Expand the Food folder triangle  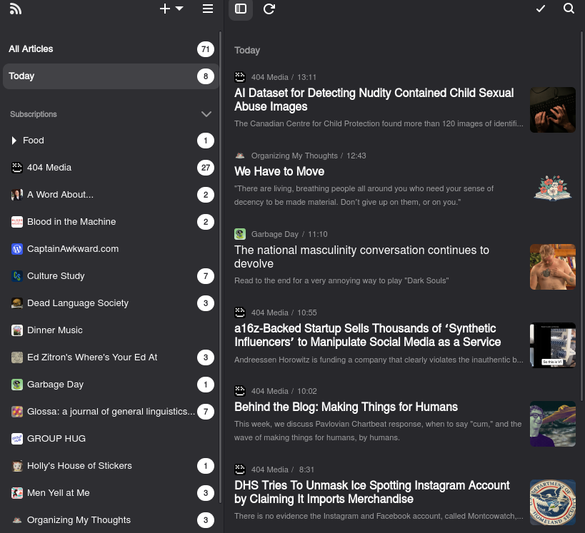(x=14, y=141)
